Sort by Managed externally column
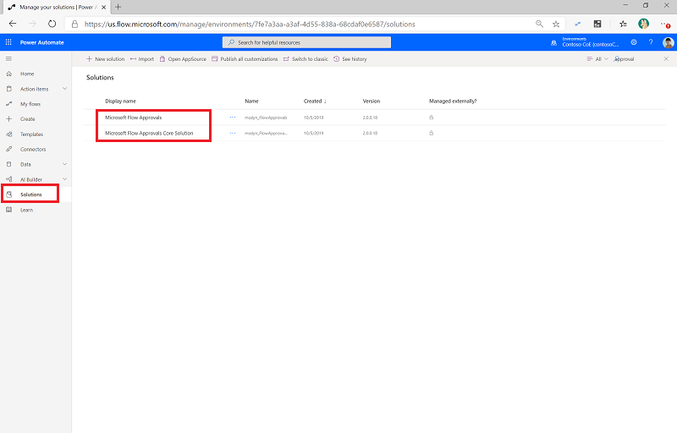 coord(453,101)
